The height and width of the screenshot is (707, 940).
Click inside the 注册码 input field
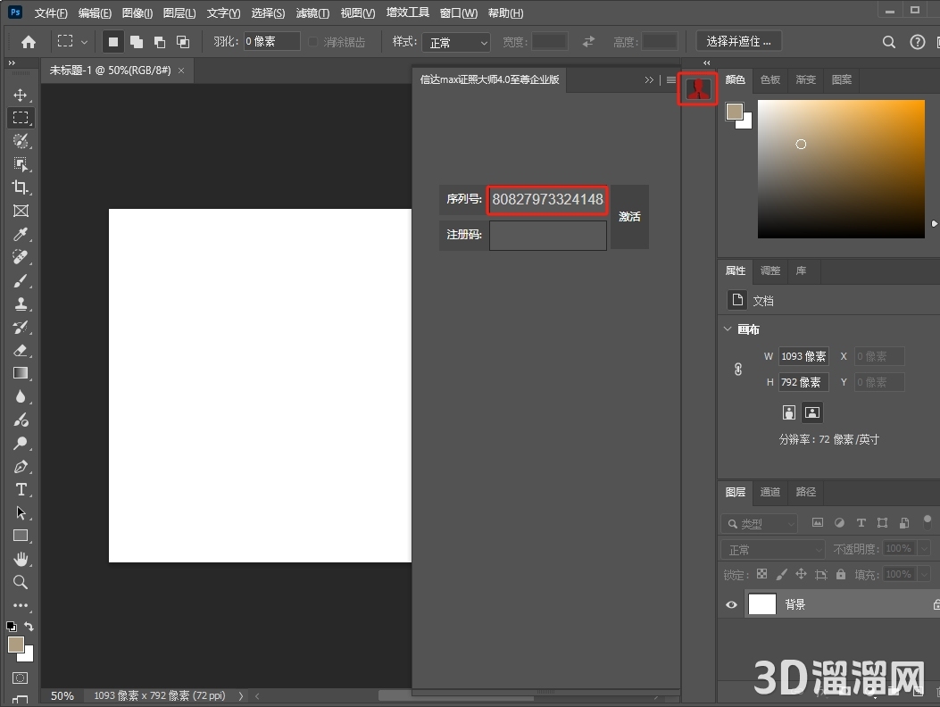pyautogui.click(x=547, y=236)
